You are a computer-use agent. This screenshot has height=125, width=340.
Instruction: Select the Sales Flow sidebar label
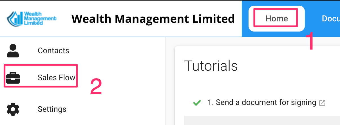[56, 77]
